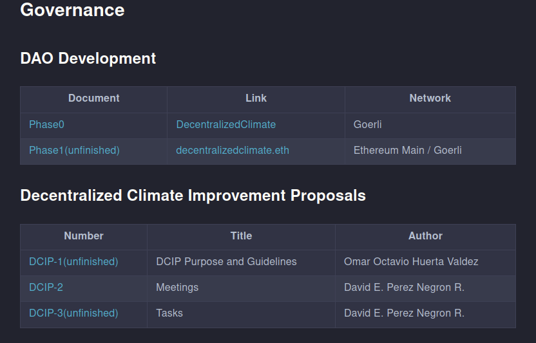
Task: Click the Network column header
Action: click(430, 98)
